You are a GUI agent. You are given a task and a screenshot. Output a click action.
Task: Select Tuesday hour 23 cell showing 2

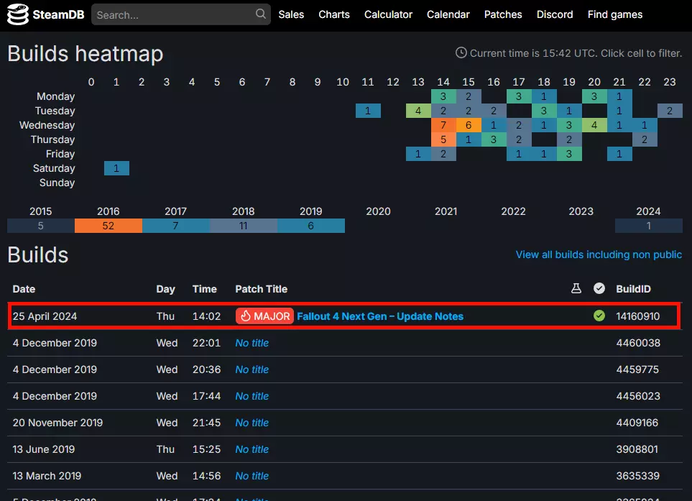[670, 111]
